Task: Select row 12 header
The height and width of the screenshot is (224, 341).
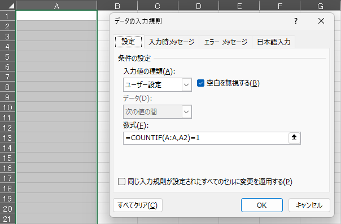Action: coord(7,127)
